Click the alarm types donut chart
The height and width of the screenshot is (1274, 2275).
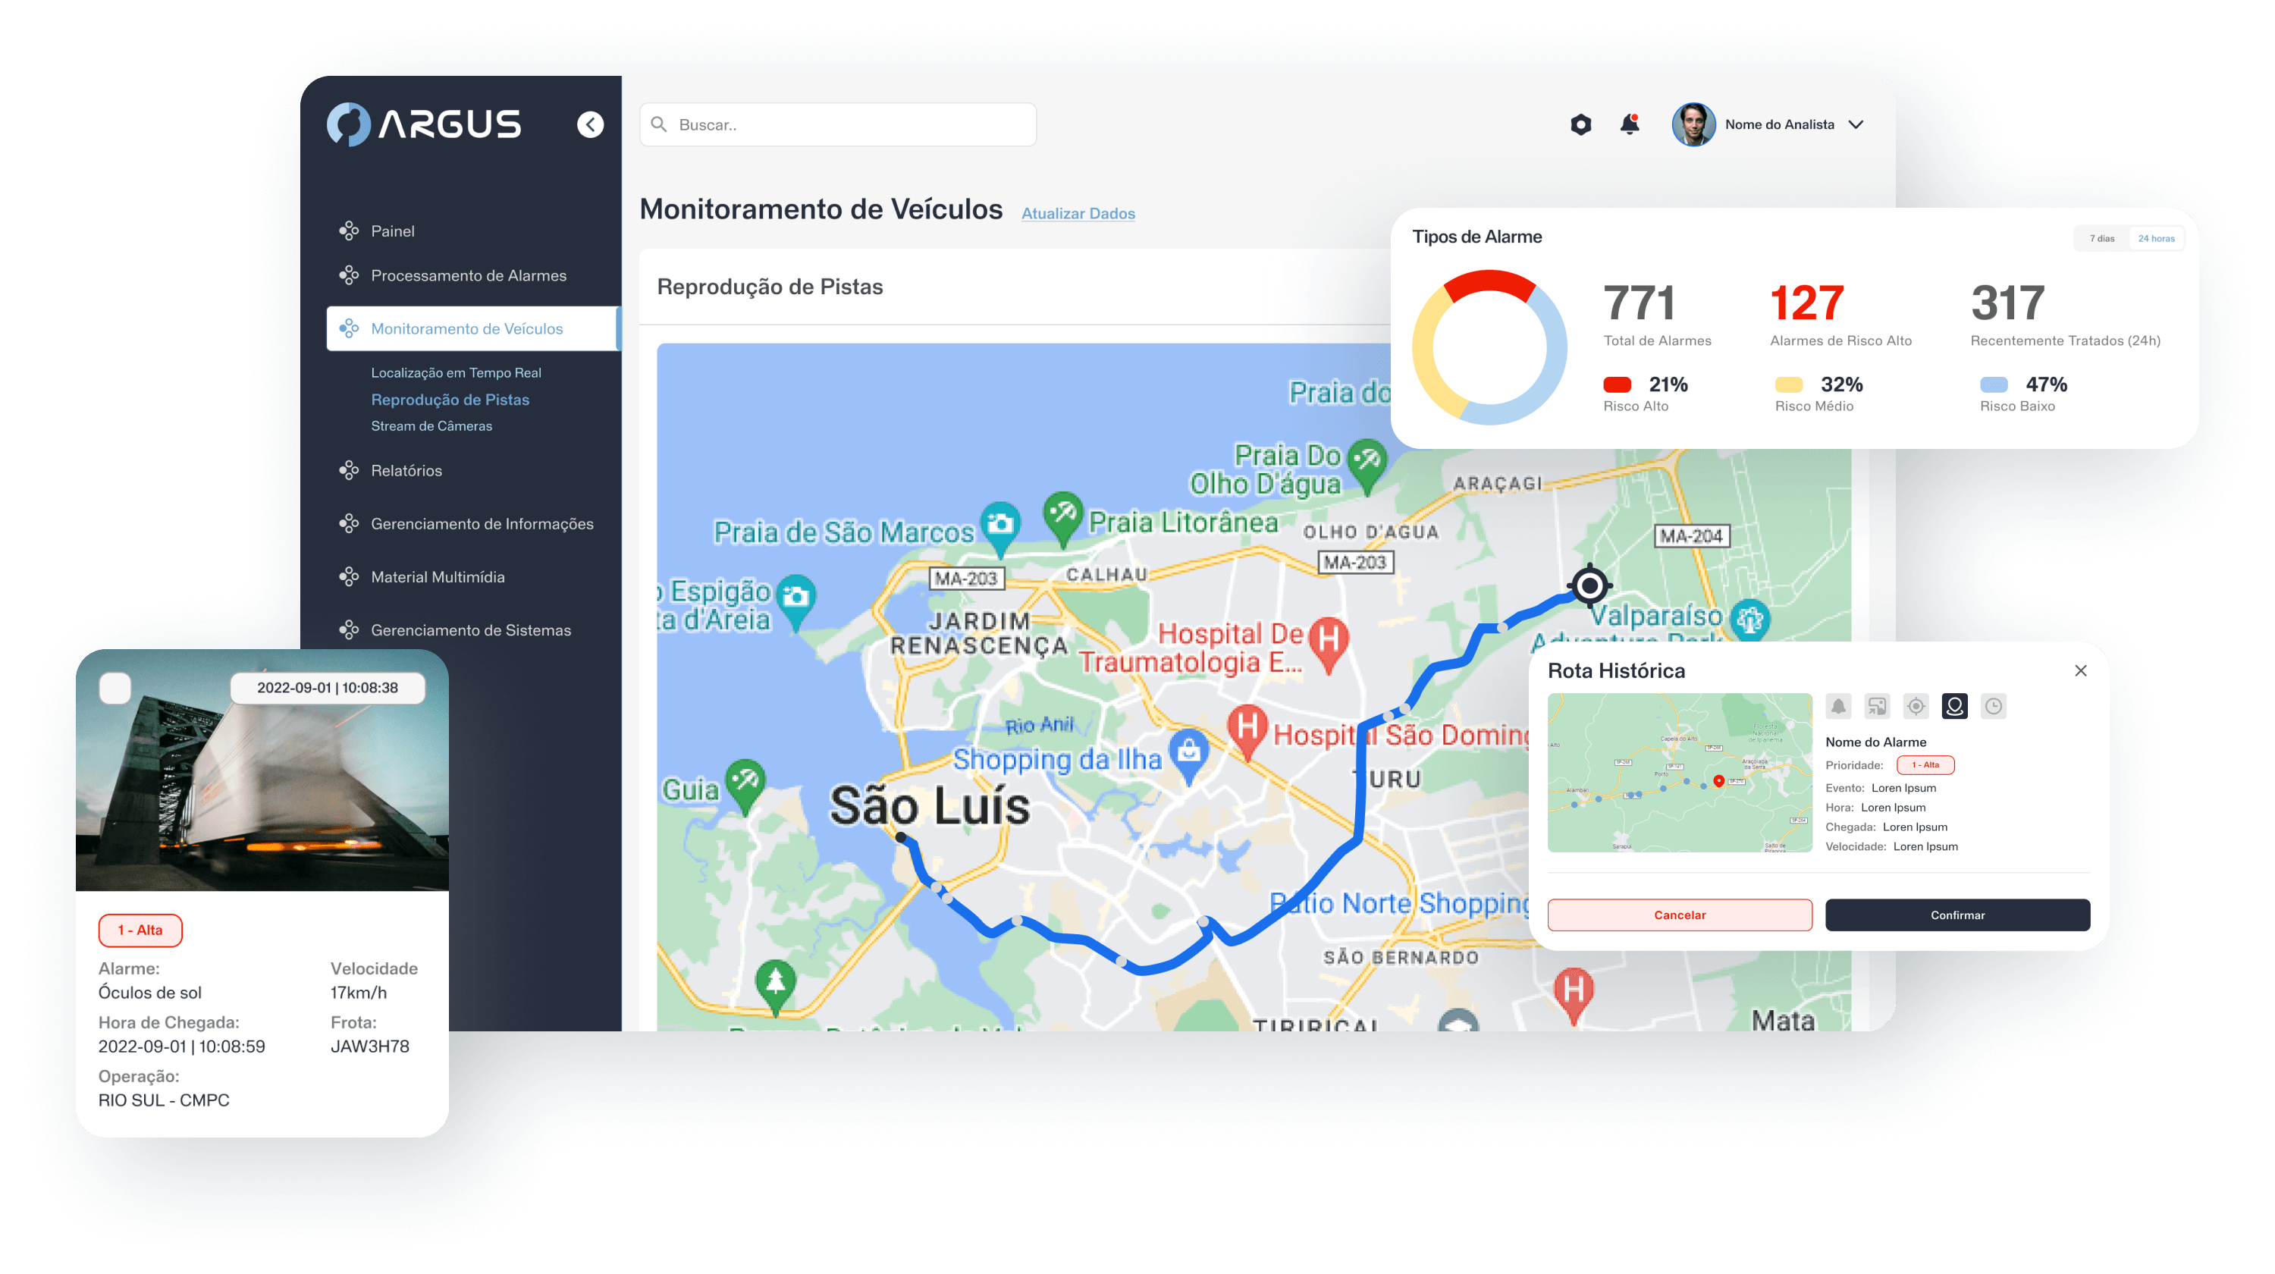click(x=1489, y=347)
